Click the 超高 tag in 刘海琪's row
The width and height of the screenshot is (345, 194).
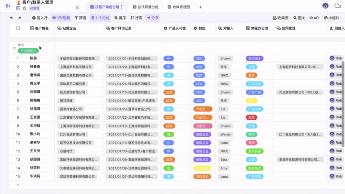point(169,92)
